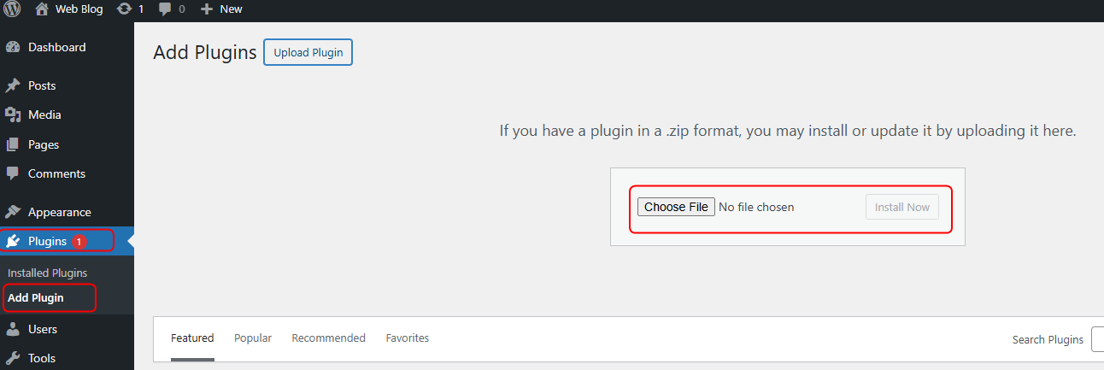This screenshot has width=1104, height=370.
Task: Open the comments bubble icon in admin bar
Action: [165, 9]
